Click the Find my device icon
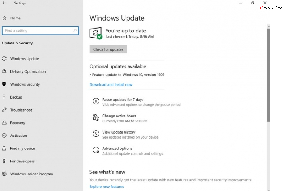Viewport: 283px width, 191px height. (x=4, y=148)
